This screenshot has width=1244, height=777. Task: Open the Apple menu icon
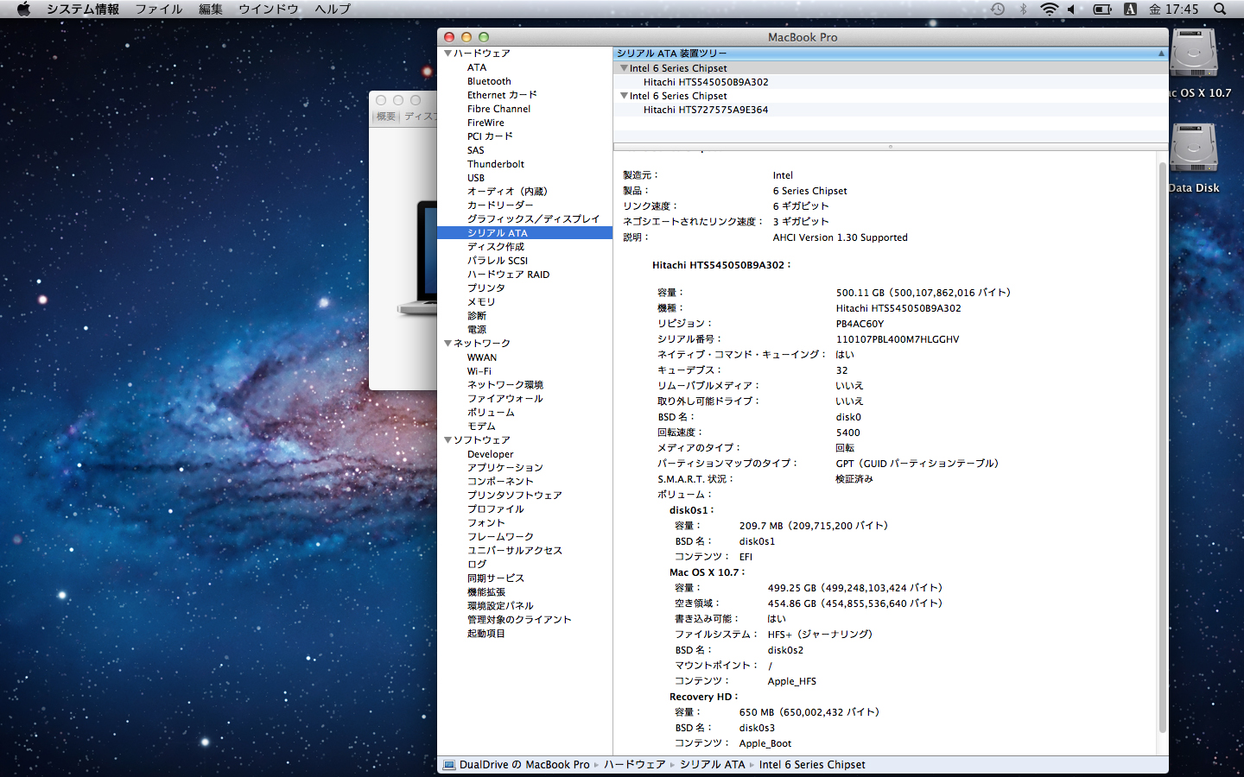23,9
